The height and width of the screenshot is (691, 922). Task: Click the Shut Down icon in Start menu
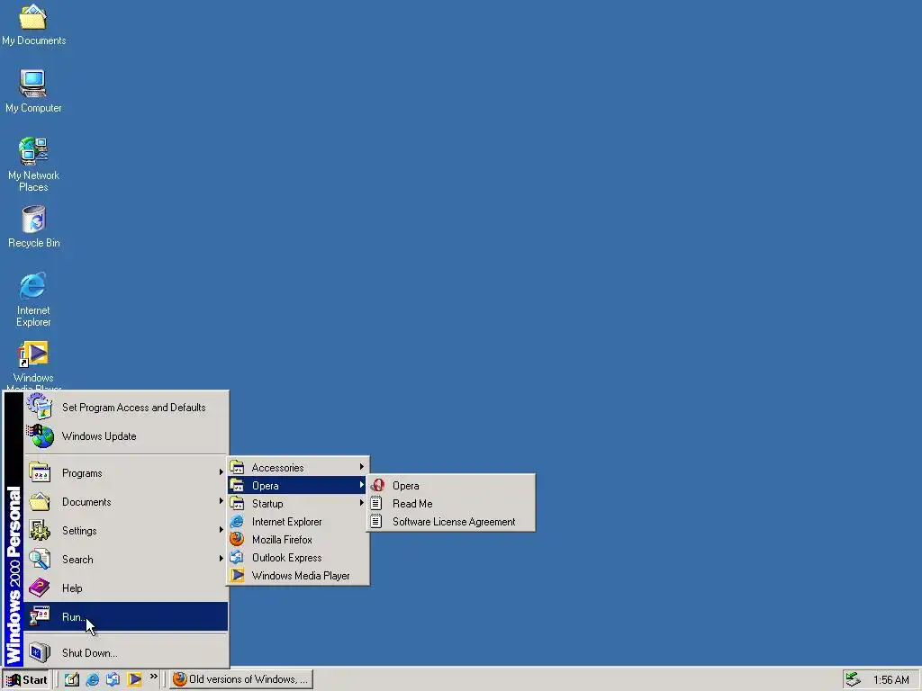click(x=40, y=652)
